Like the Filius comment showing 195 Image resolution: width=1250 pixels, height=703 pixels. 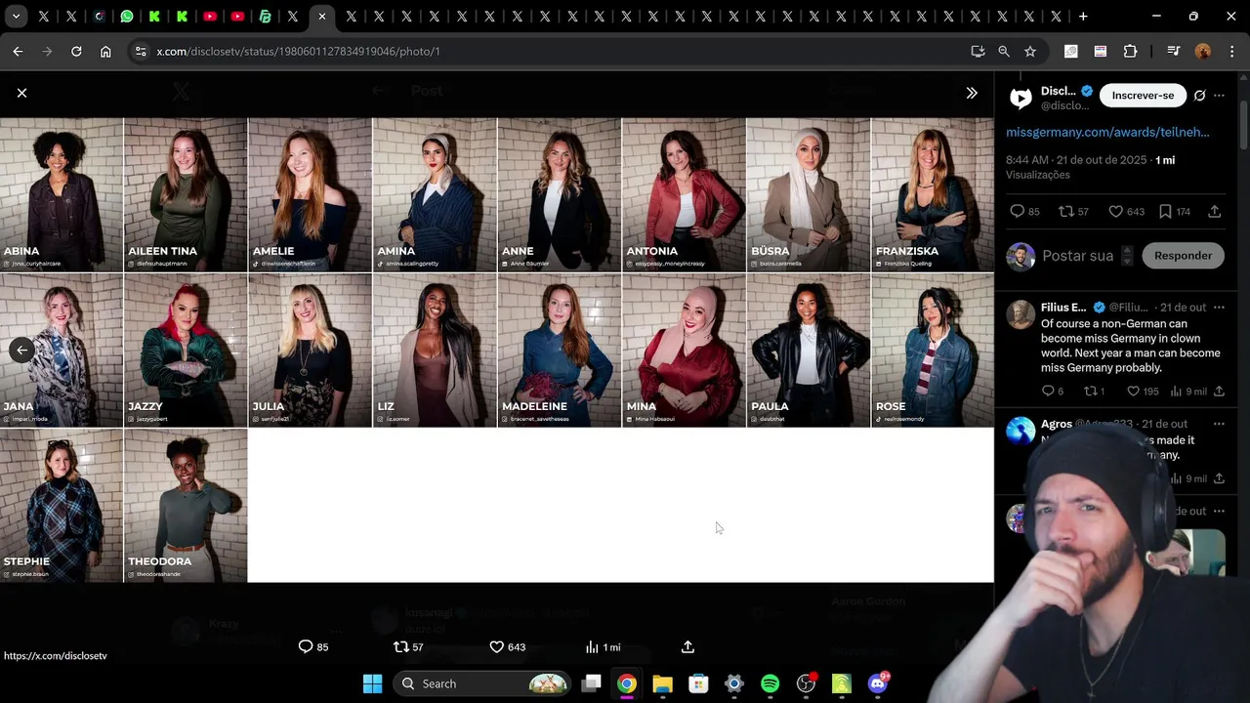pos(1134,391)
